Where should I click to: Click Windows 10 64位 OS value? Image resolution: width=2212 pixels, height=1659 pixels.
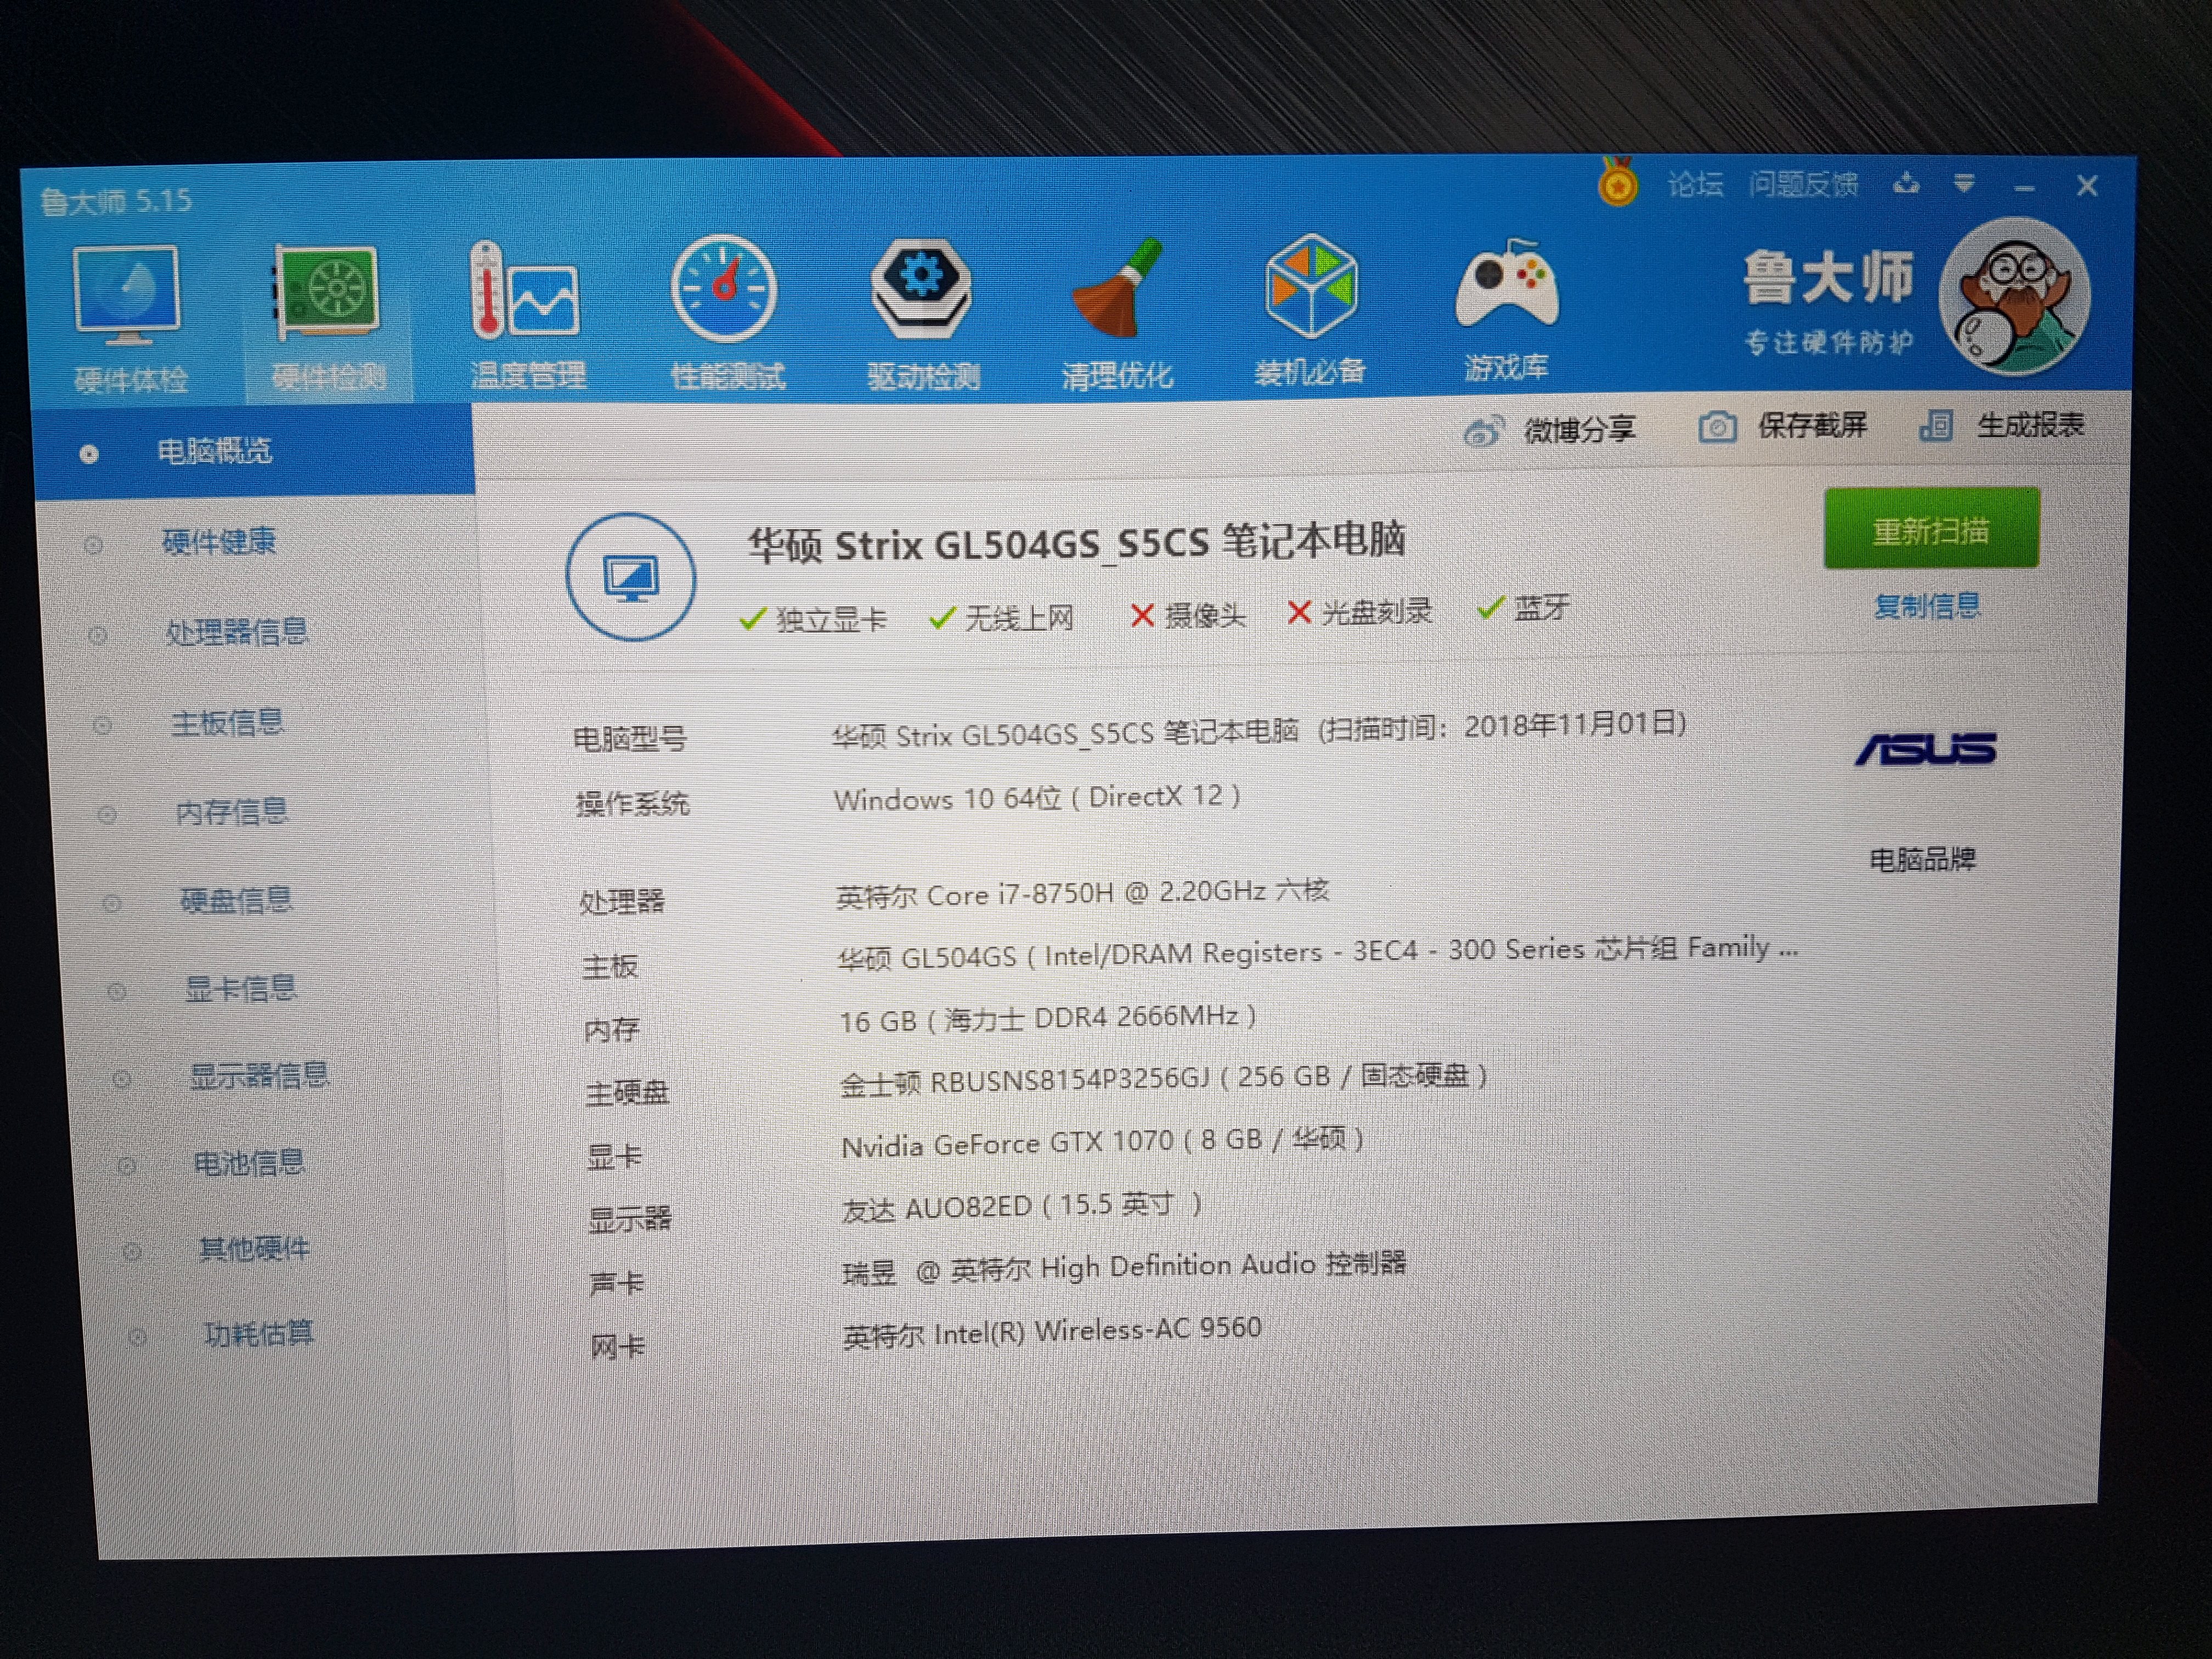1037,798
